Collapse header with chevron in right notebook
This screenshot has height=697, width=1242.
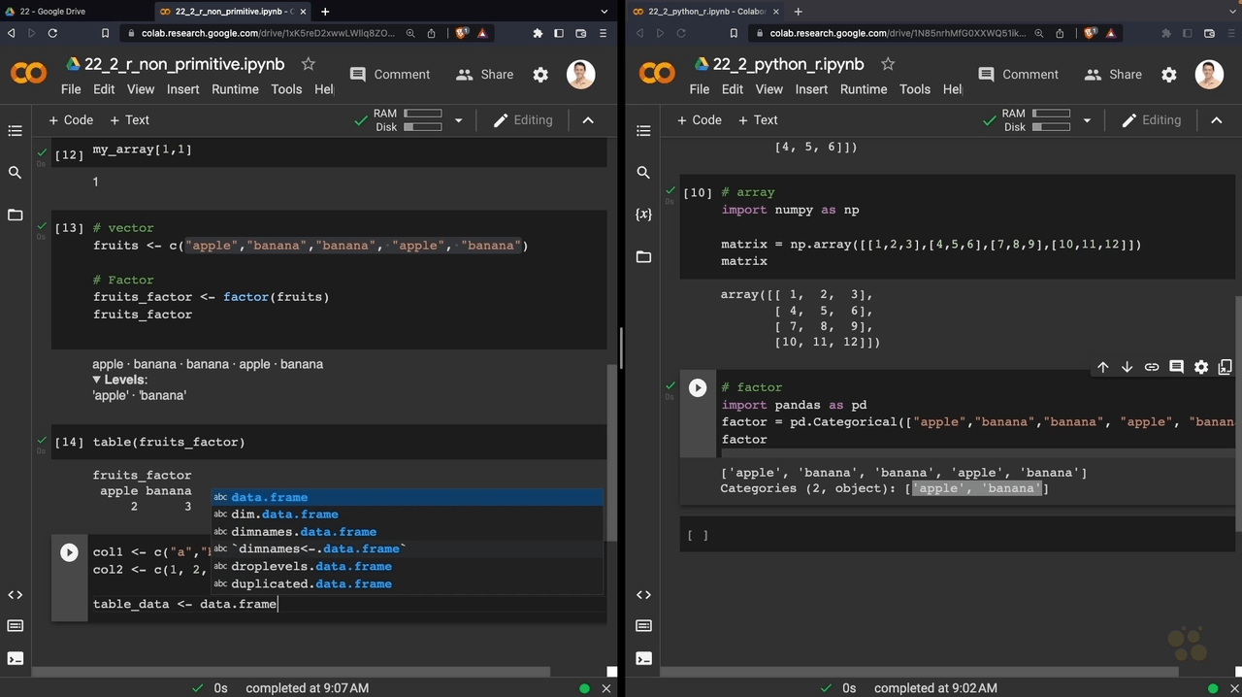click(1217, 120)
